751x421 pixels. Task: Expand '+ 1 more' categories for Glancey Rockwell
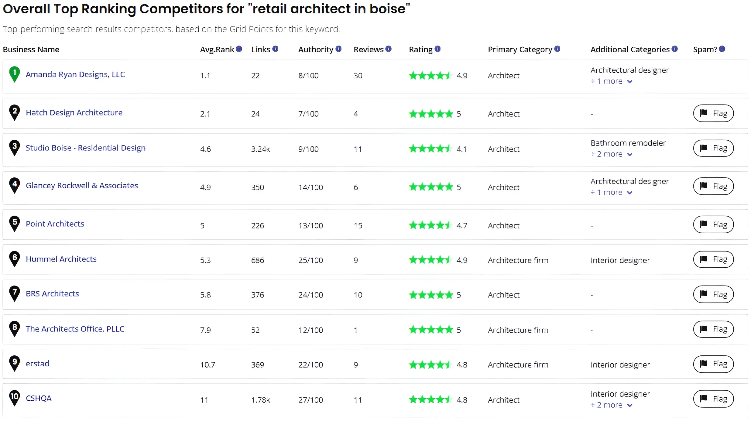click(x=612, y=193)
